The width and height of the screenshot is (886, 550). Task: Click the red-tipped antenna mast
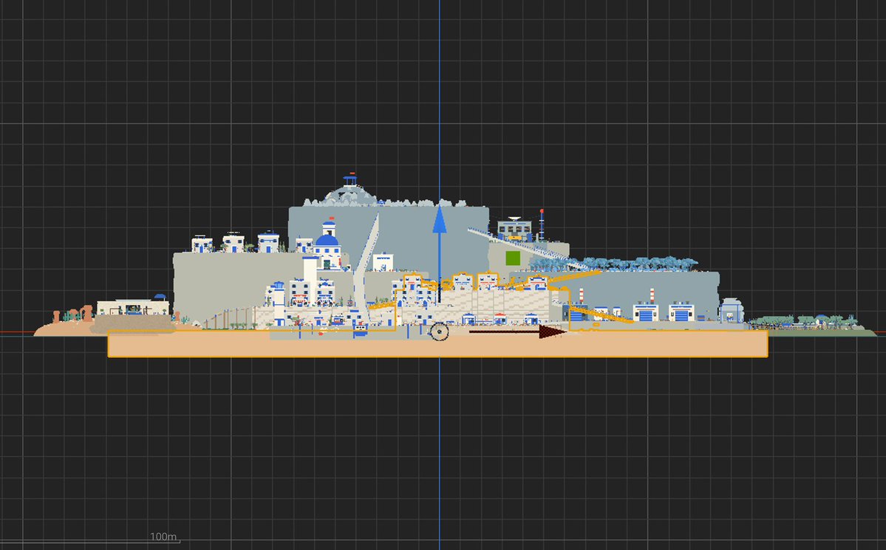(x=542, y=224)
